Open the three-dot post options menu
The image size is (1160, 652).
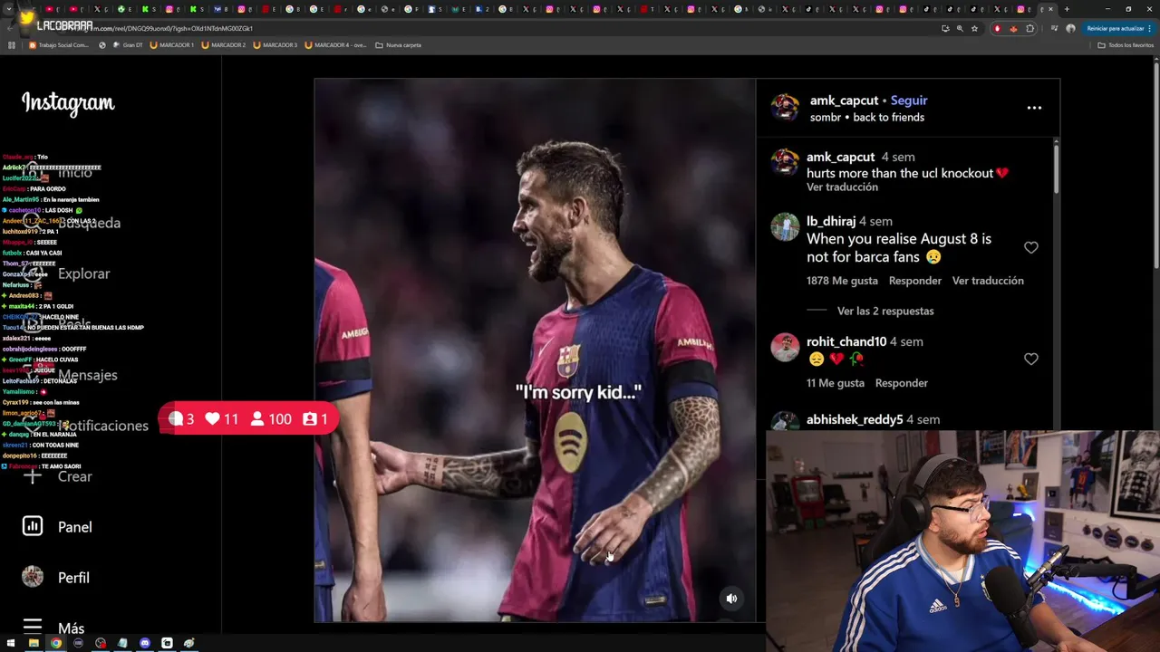click(1034, 107)
